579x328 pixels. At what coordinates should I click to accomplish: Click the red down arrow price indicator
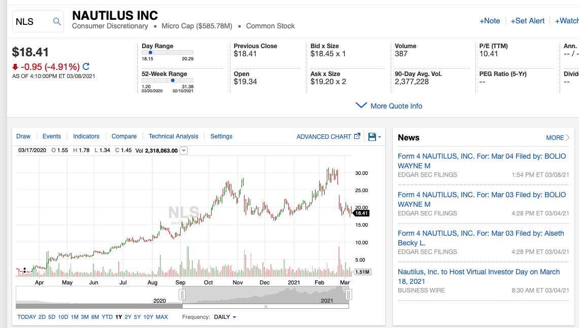15,67
